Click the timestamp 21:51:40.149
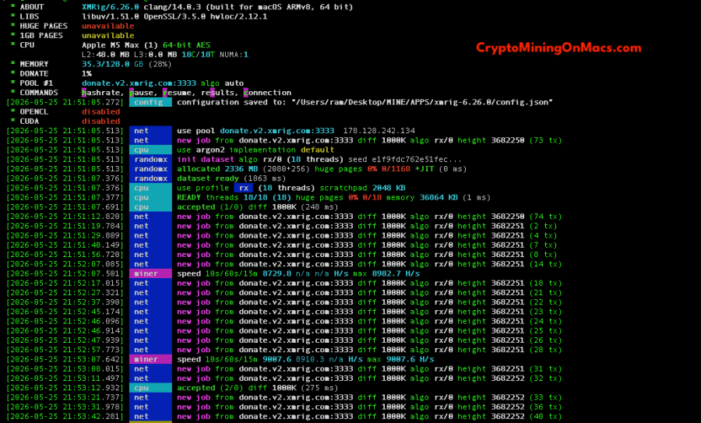Image resolution: width=701 pixels, height=423 pixels. click(91, 245)
